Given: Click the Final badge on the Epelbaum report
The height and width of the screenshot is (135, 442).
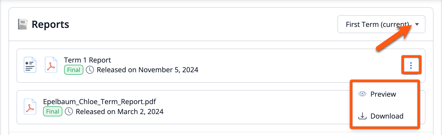Looking at the screenshot, I should (x=53, y=112).
